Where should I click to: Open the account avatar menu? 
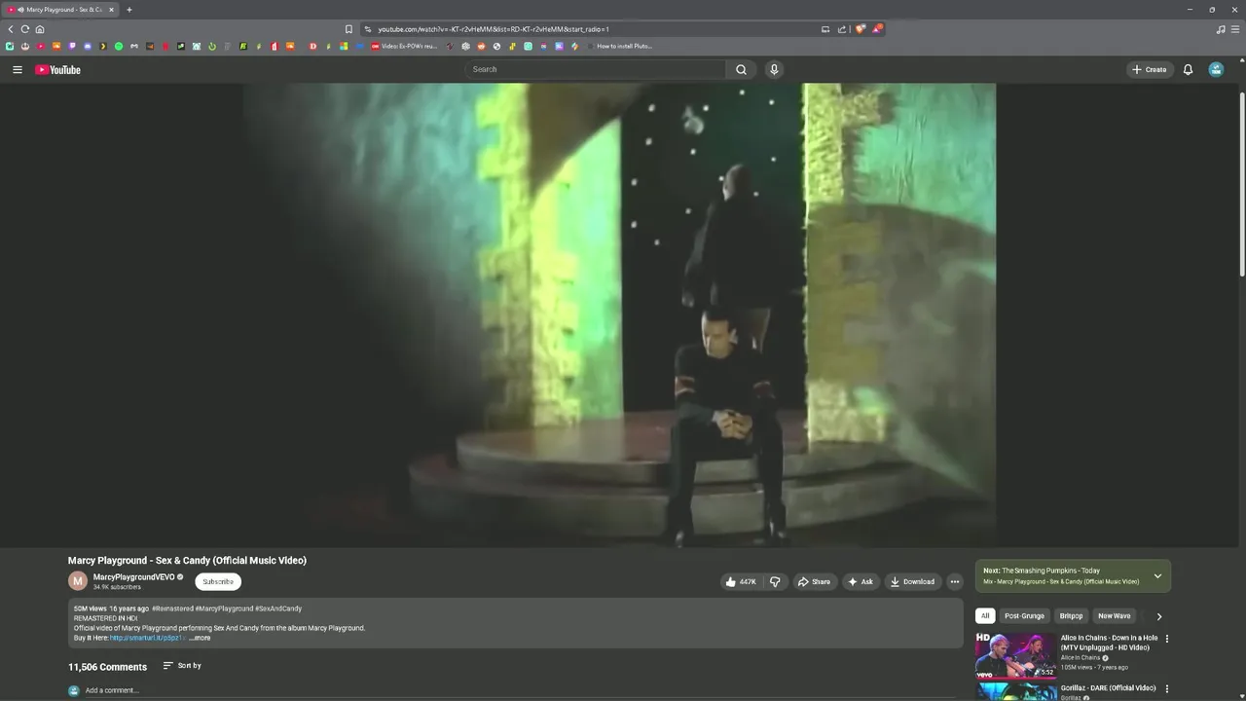(1216, 69)
